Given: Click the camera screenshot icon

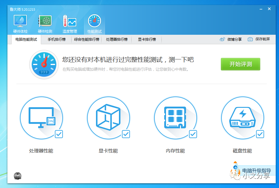Looking at the screenshot, I should tap(250, 39).
